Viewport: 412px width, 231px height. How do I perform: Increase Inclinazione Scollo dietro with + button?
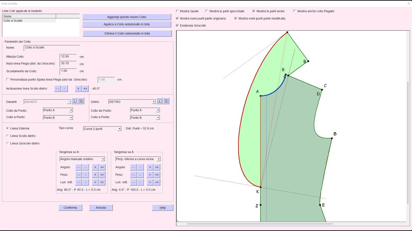[x=78, y=89]
